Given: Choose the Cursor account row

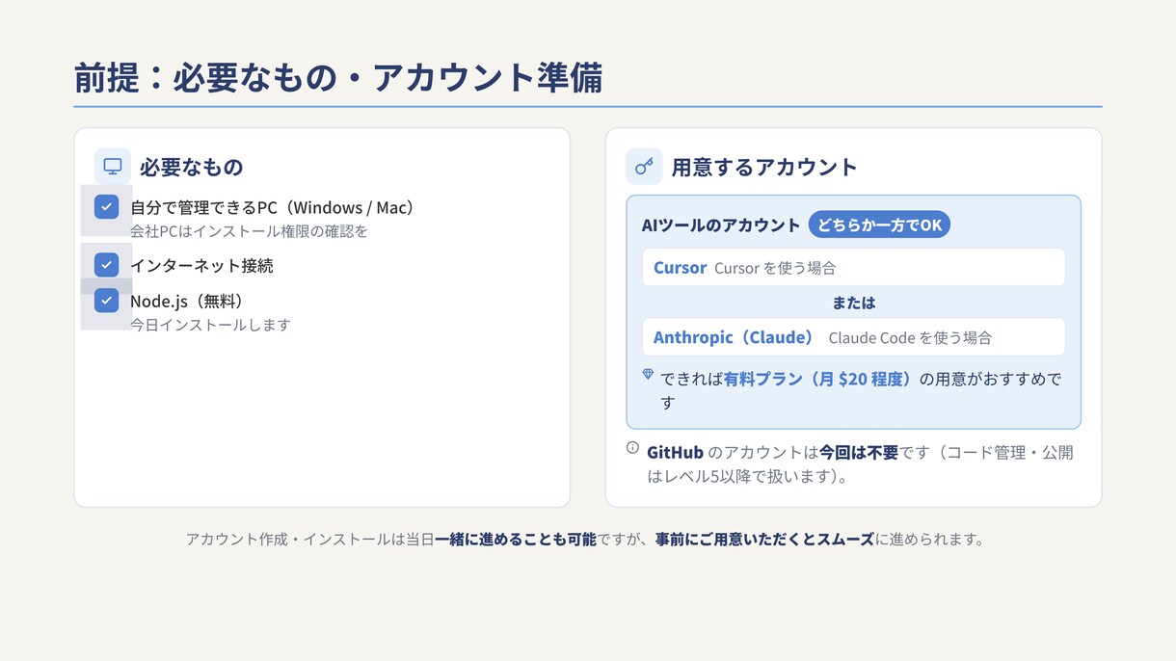Looking at the screenshot, I should 853,267.
